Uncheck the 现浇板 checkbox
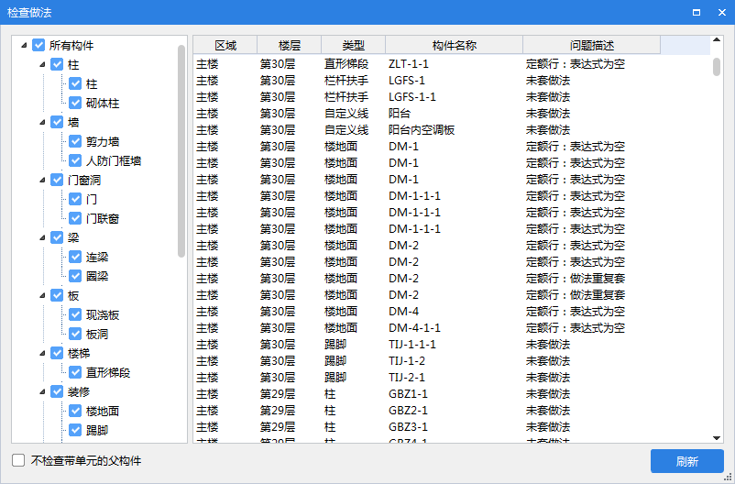The image size is (735, 484). pos(75,314)
